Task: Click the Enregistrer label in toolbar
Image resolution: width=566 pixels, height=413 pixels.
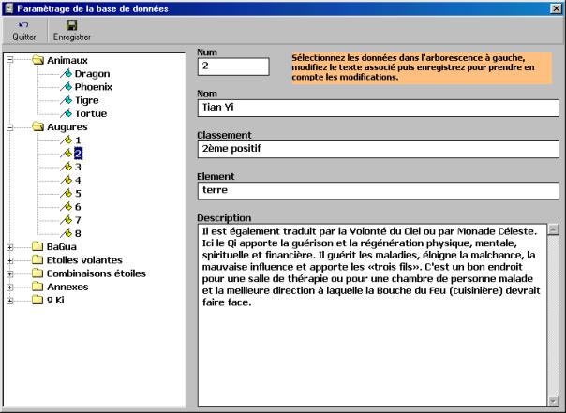Action: tap(72, 37)
